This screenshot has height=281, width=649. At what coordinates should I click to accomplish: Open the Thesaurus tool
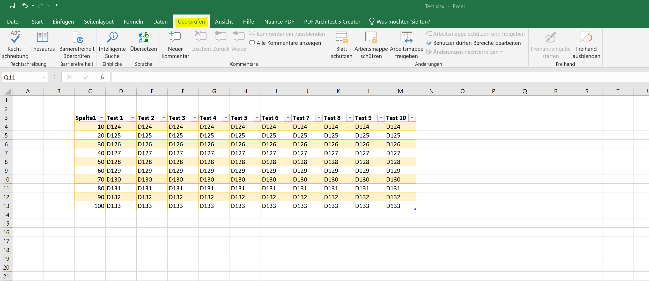point(43,41)
